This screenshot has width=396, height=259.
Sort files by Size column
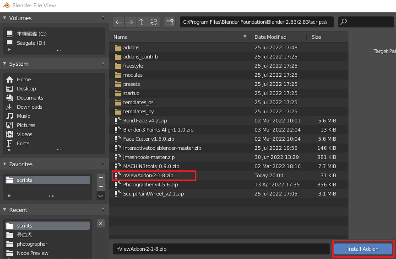(327, 37)
